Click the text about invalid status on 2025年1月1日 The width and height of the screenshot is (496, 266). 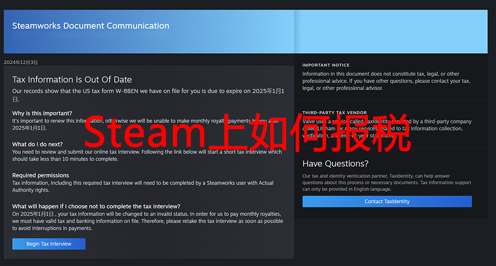(147, 221)
